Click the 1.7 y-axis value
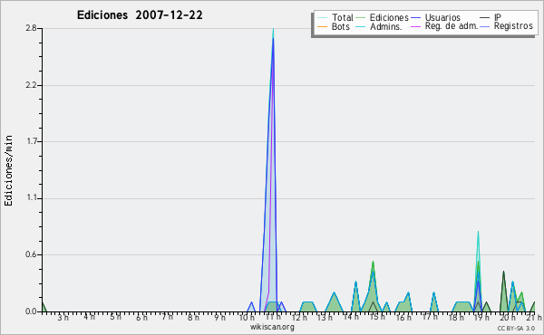The height and width of the screenshot is (335, 544). 33,141
